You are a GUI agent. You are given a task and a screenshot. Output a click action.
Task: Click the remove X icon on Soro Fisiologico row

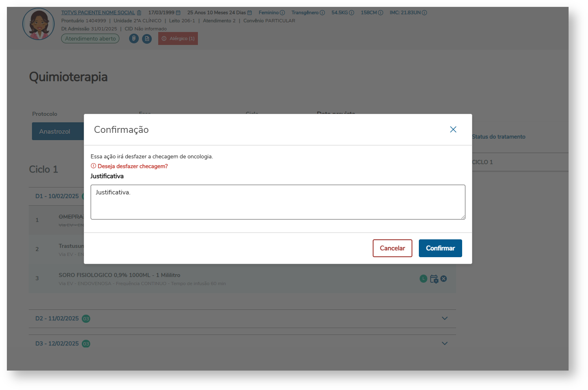[x=444, y=279]
